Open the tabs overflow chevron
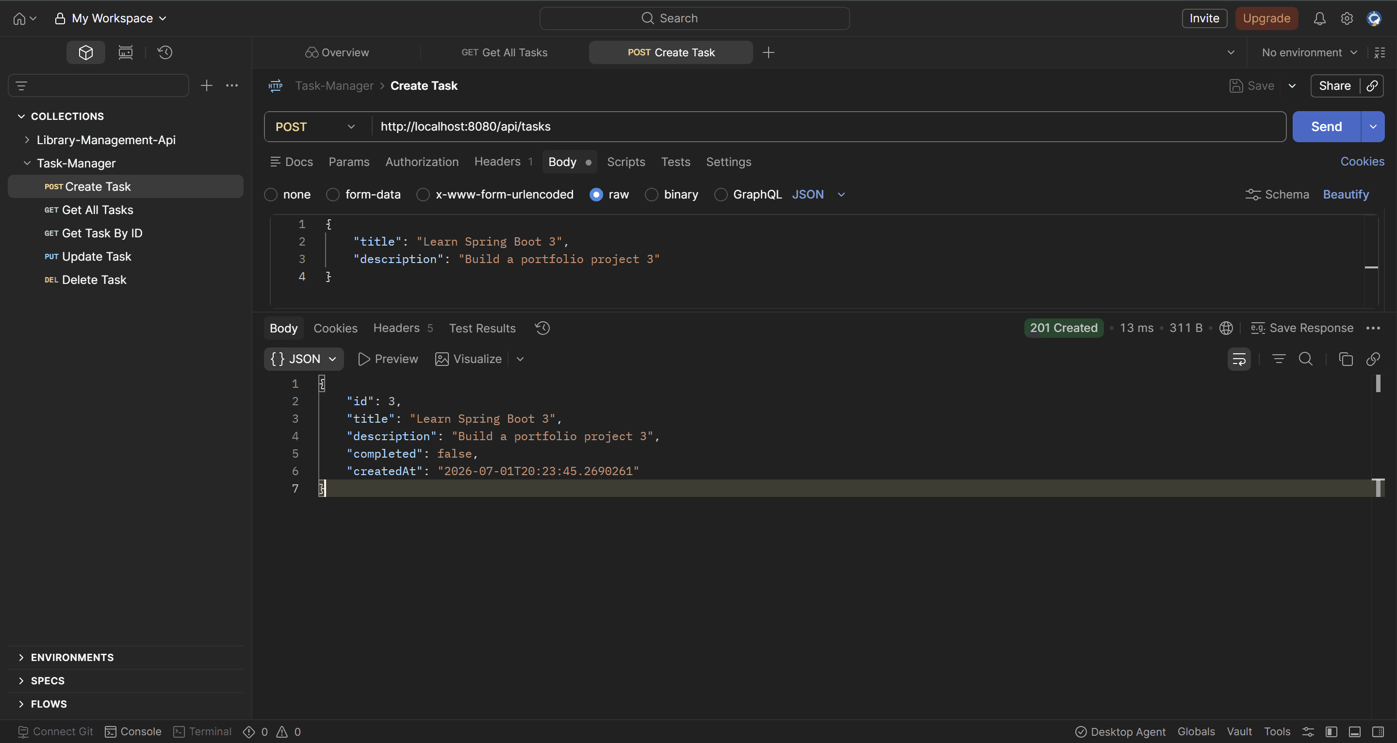 point(1231,52)
